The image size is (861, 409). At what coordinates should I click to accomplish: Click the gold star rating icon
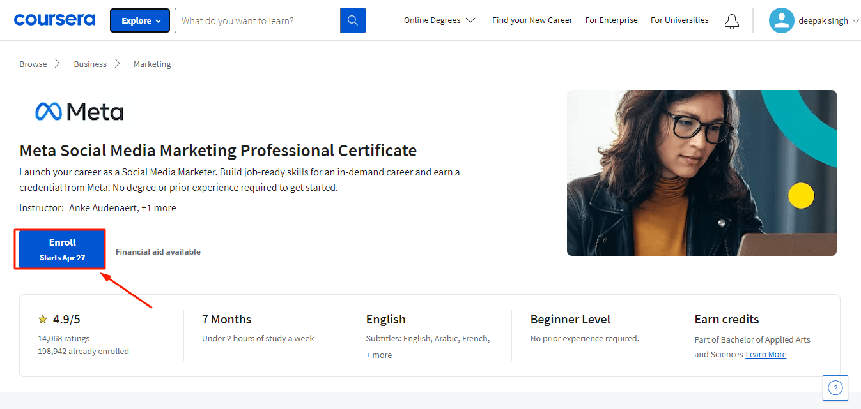click(43, 319)
